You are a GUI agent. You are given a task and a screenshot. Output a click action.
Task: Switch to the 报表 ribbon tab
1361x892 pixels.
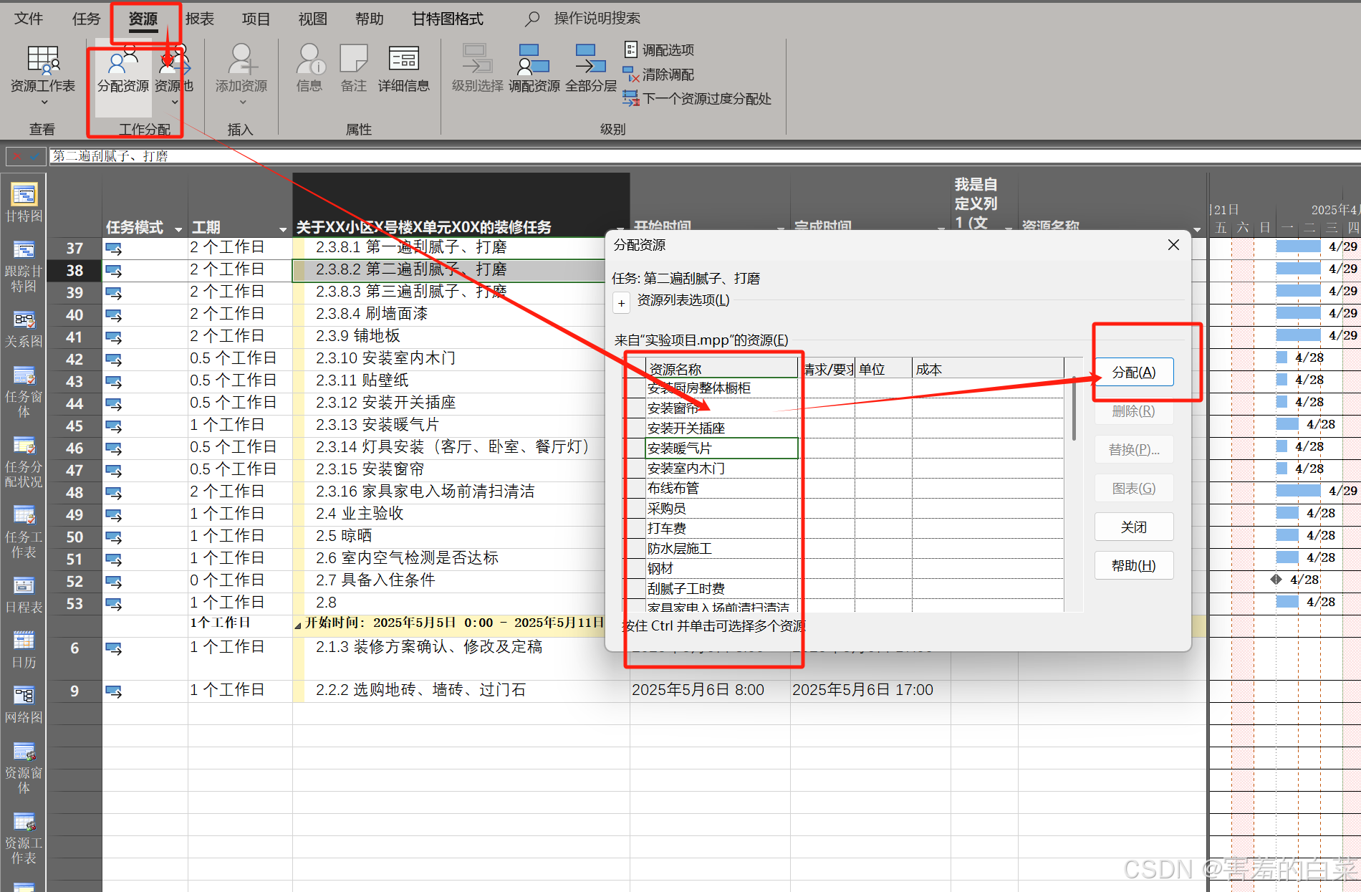click(200, 19)
